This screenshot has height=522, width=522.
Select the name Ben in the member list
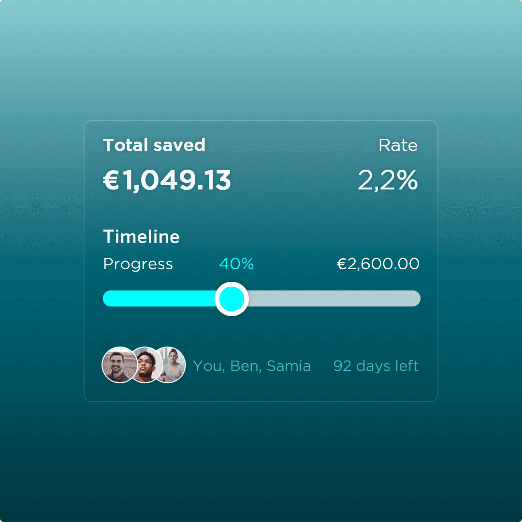[246, 366]
